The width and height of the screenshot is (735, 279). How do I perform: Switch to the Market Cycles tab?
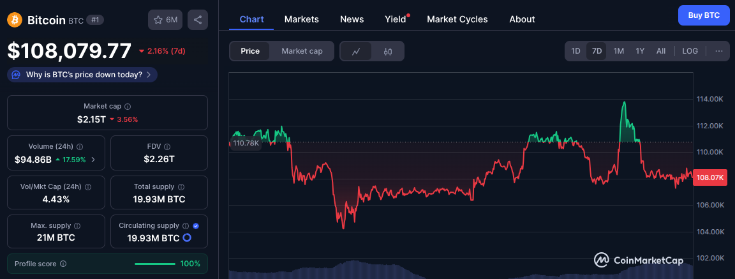pyautogui.click(x=457, y=19)
